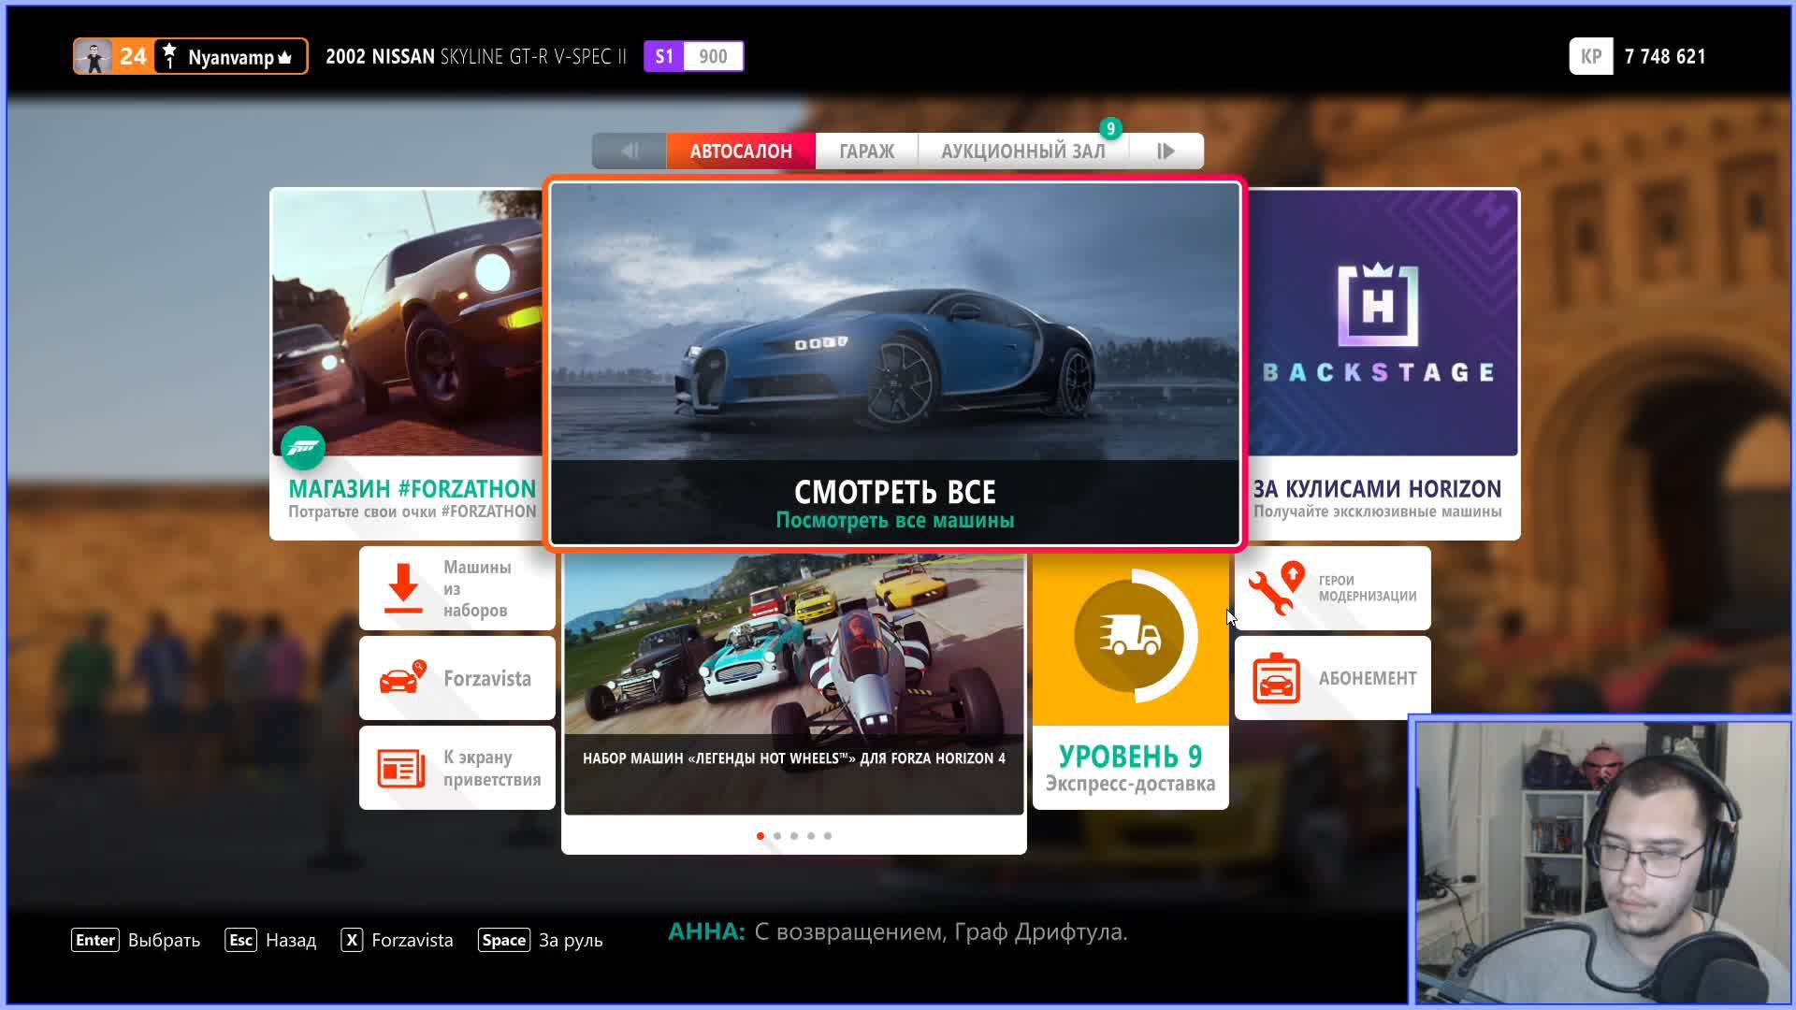Click the Nyanvamp player name badge
The width and height of the screenshot is (1796, 1010).
[x=231, y=57]
